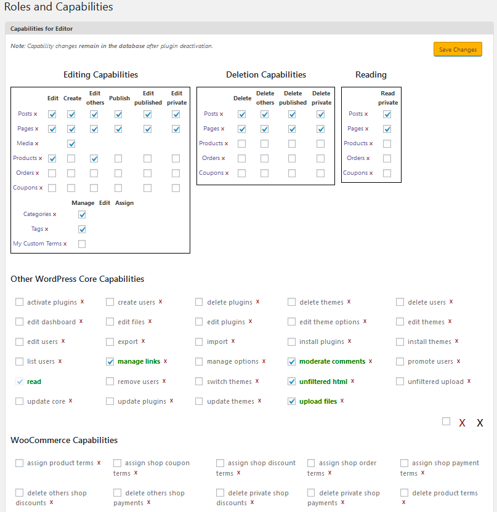Tick the unlabeled checkbox beside the bold X
497x512 pixels.
point(446,422)
